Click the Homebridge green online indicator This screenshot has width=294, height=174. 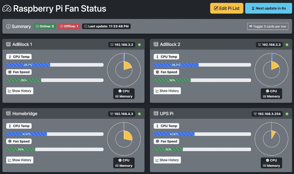click(x=139, y=114)
